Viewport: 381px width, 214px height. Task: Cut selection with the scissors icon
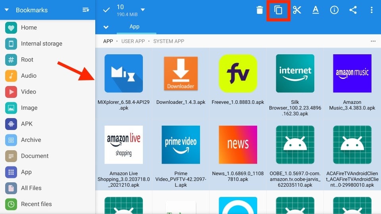coord(297,10)
